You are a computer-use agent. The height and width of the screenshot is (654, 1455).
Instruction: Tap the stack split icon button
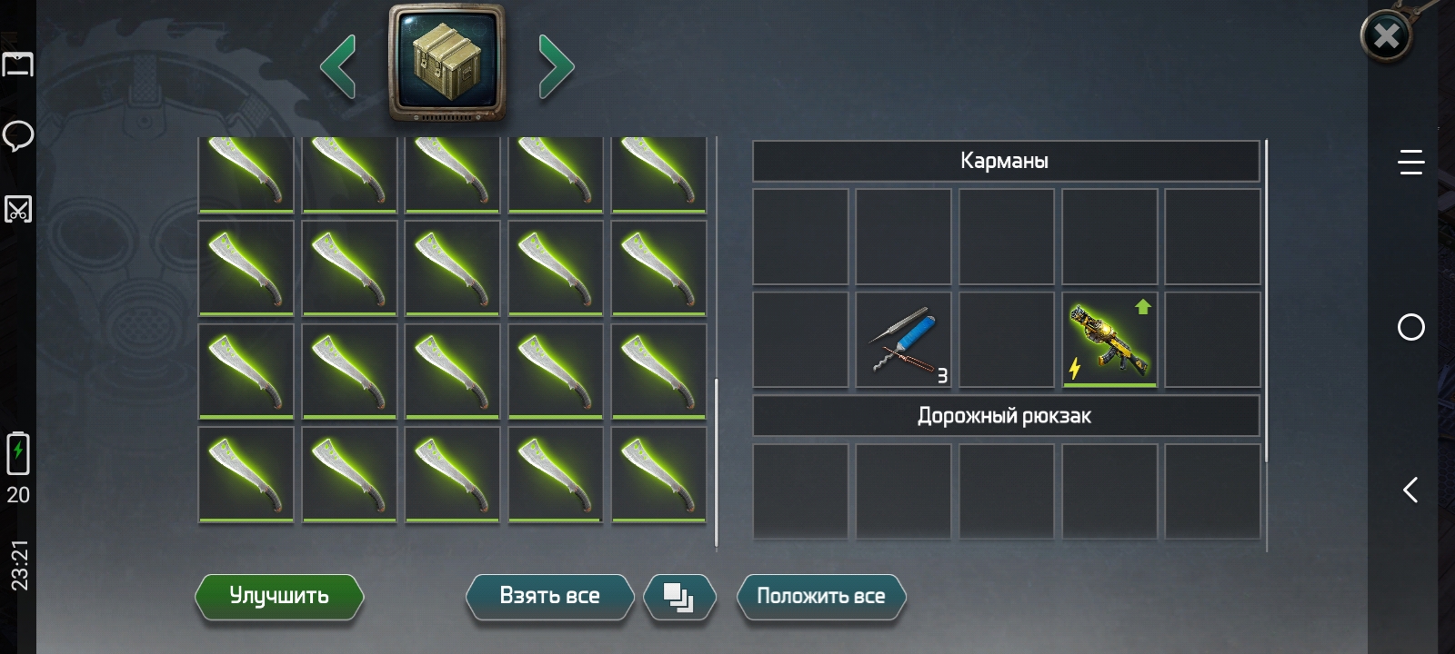(x=679, y=597)
